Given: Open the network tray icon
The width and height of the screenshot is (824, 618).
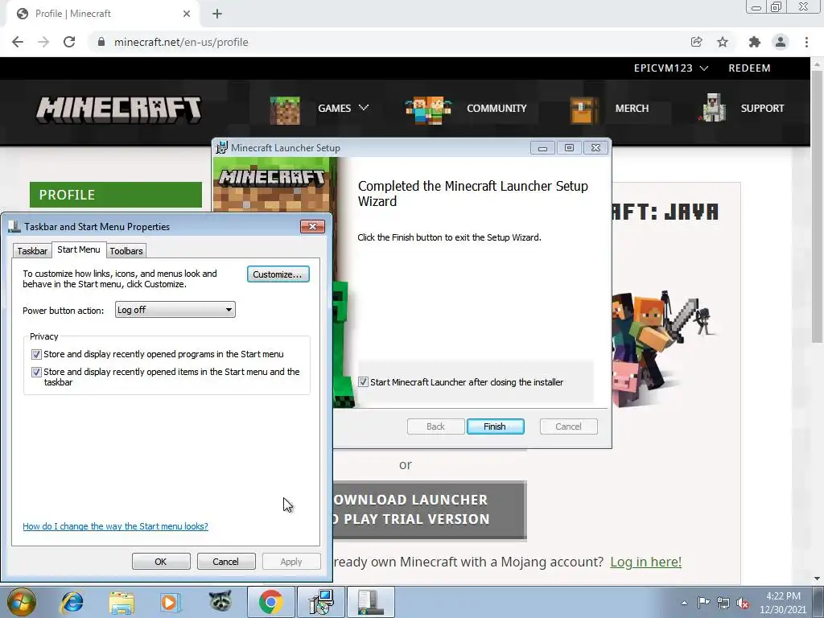Looking at the screenshot, I should pos(723,603).
